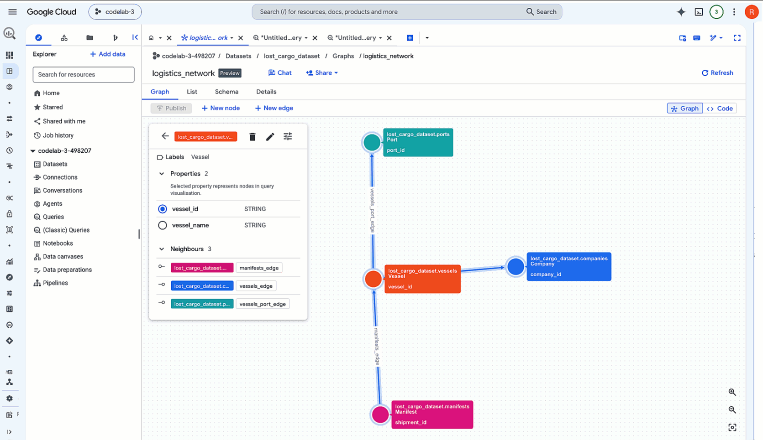Select the blue companies neighbour chip
Image resolution: width=763 pixels, height=440 pixels.
pyautogui.click(x=202, y=286)
